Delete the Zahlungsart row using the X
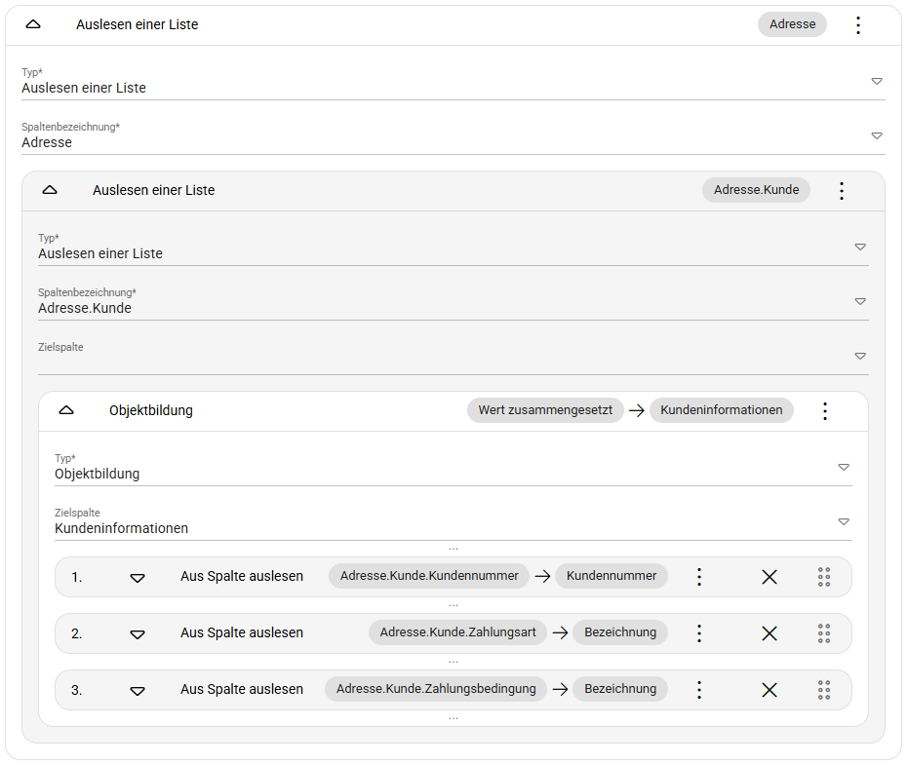Image resolution: width=908 pixels, height=765 pixels. point(770,633)
